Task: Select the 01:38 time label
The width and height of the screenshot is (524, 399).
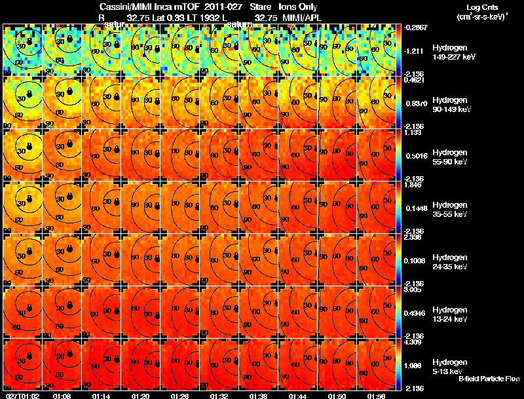Action: coord(258,396)
